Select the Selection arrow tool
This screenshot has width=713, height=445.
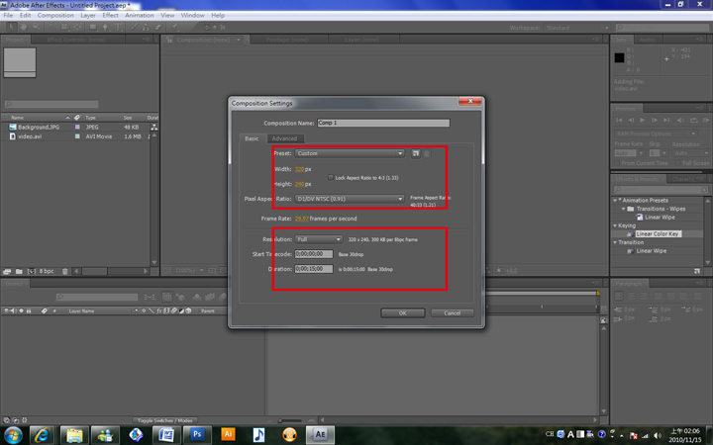[12, 28]
